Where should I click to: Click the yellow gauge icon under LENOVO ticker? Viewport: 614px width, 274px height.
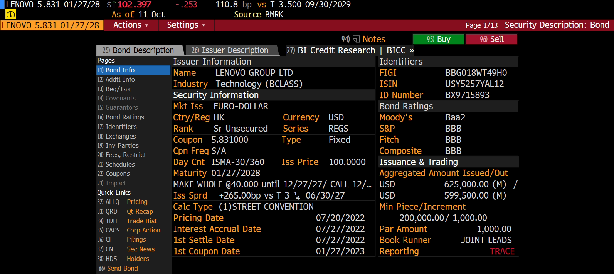(x=10, y=15)
